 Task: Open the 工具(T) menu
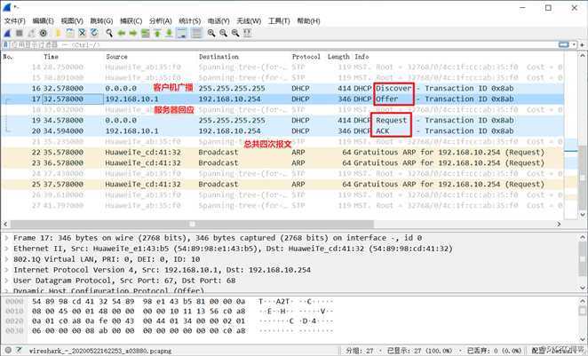(279, 21)
